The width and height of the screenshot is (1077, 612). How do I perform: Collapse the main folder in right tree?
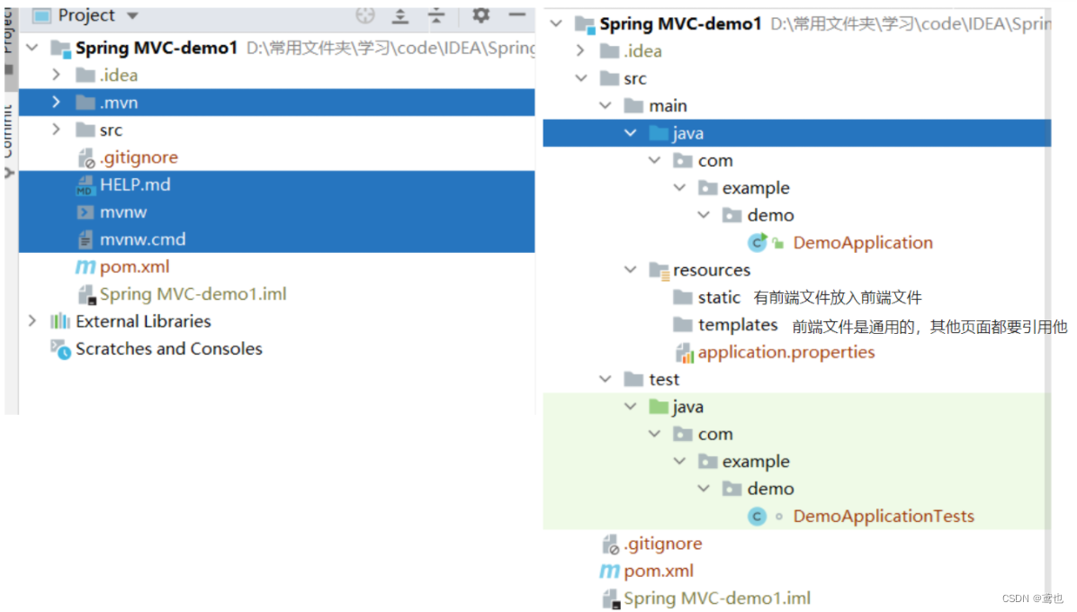(606, 105)
